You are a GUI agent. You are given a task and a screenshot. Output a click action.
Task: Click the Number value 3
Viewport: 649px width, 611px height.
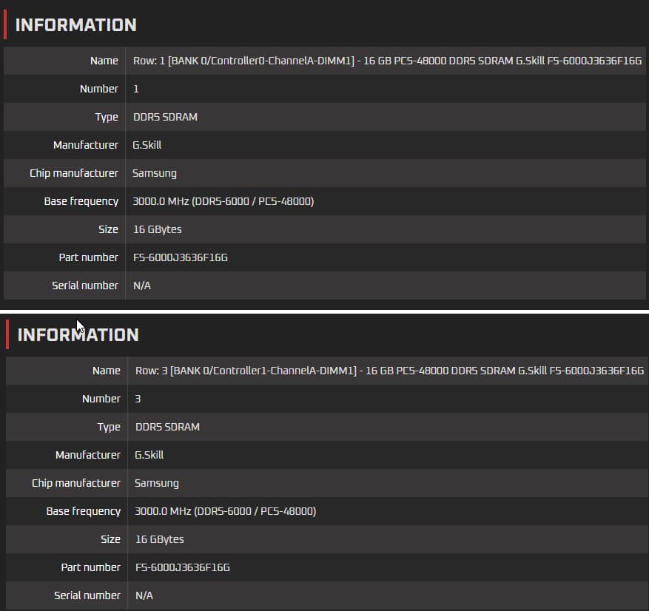tap(138, 399)
